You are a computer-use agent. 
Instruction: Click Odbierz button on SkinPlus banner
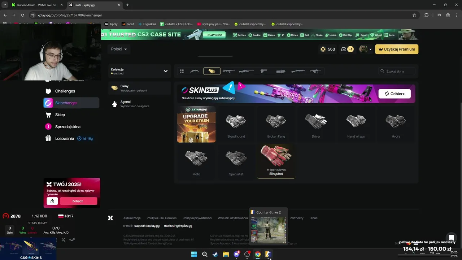click(395, 94)
